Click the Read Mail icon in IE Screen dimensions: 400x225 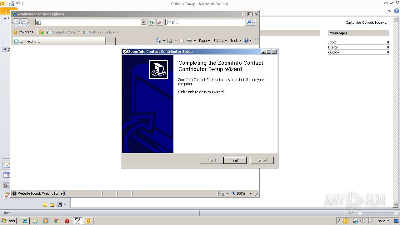pos(181,41)
